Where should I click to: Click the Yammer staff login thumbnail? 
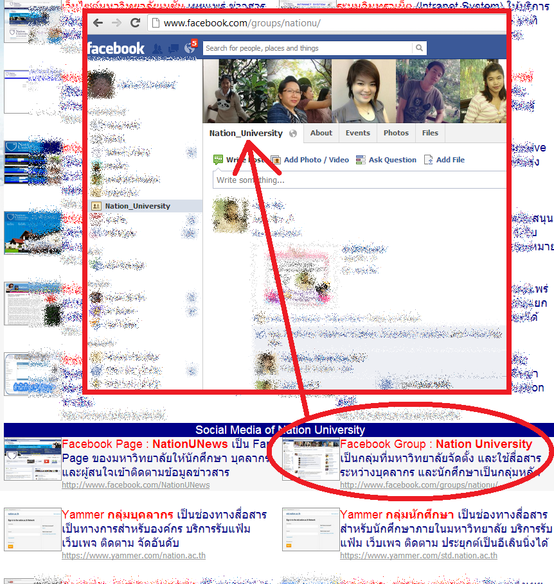[33, 529]
